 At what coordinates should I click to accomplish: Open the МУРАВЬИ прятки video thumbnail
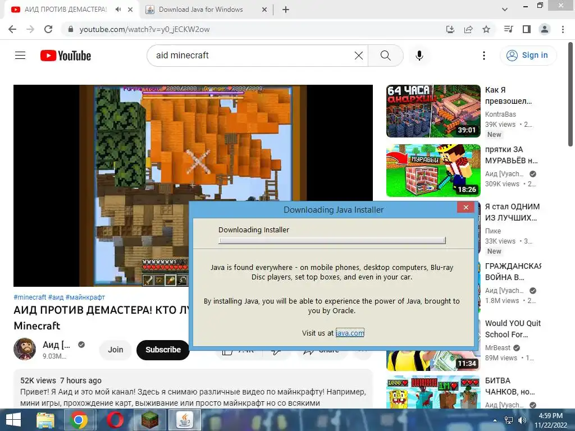[433, 171]
